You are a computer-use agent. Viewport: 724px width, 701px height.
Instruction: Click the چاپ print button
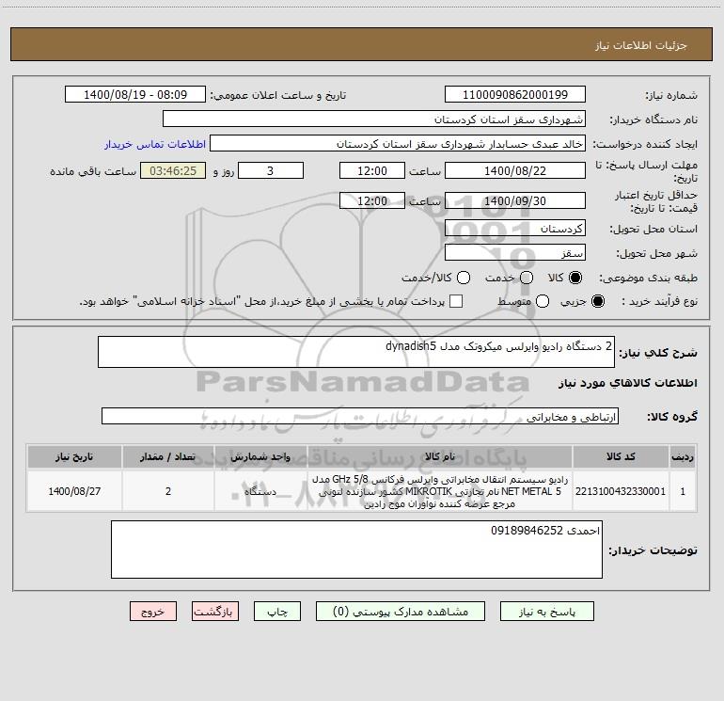(x=277, y=612)
